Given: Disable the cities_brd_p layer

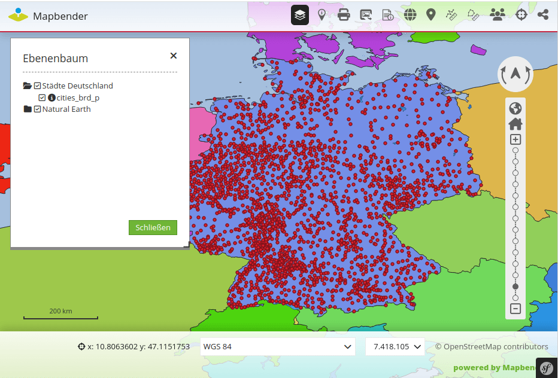Looking at the screenshot, I should point(42,97).
